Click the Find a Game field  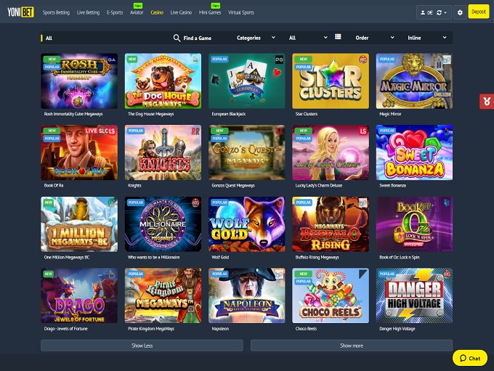point(197,38)
